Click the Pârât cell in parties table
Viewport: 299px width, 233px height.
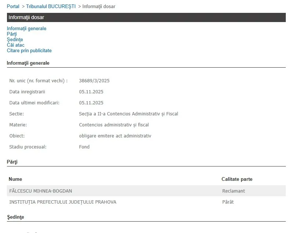tap(228, 202)
